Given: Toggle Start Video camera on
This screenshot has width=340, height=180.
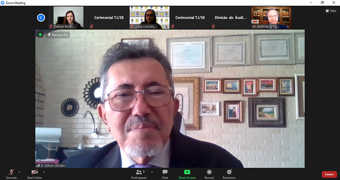Looking at the screenshot, I should point(34,174).
